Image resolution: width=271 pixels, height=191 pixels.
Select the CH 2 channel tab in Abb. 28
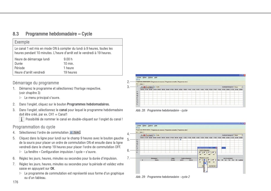141,84
